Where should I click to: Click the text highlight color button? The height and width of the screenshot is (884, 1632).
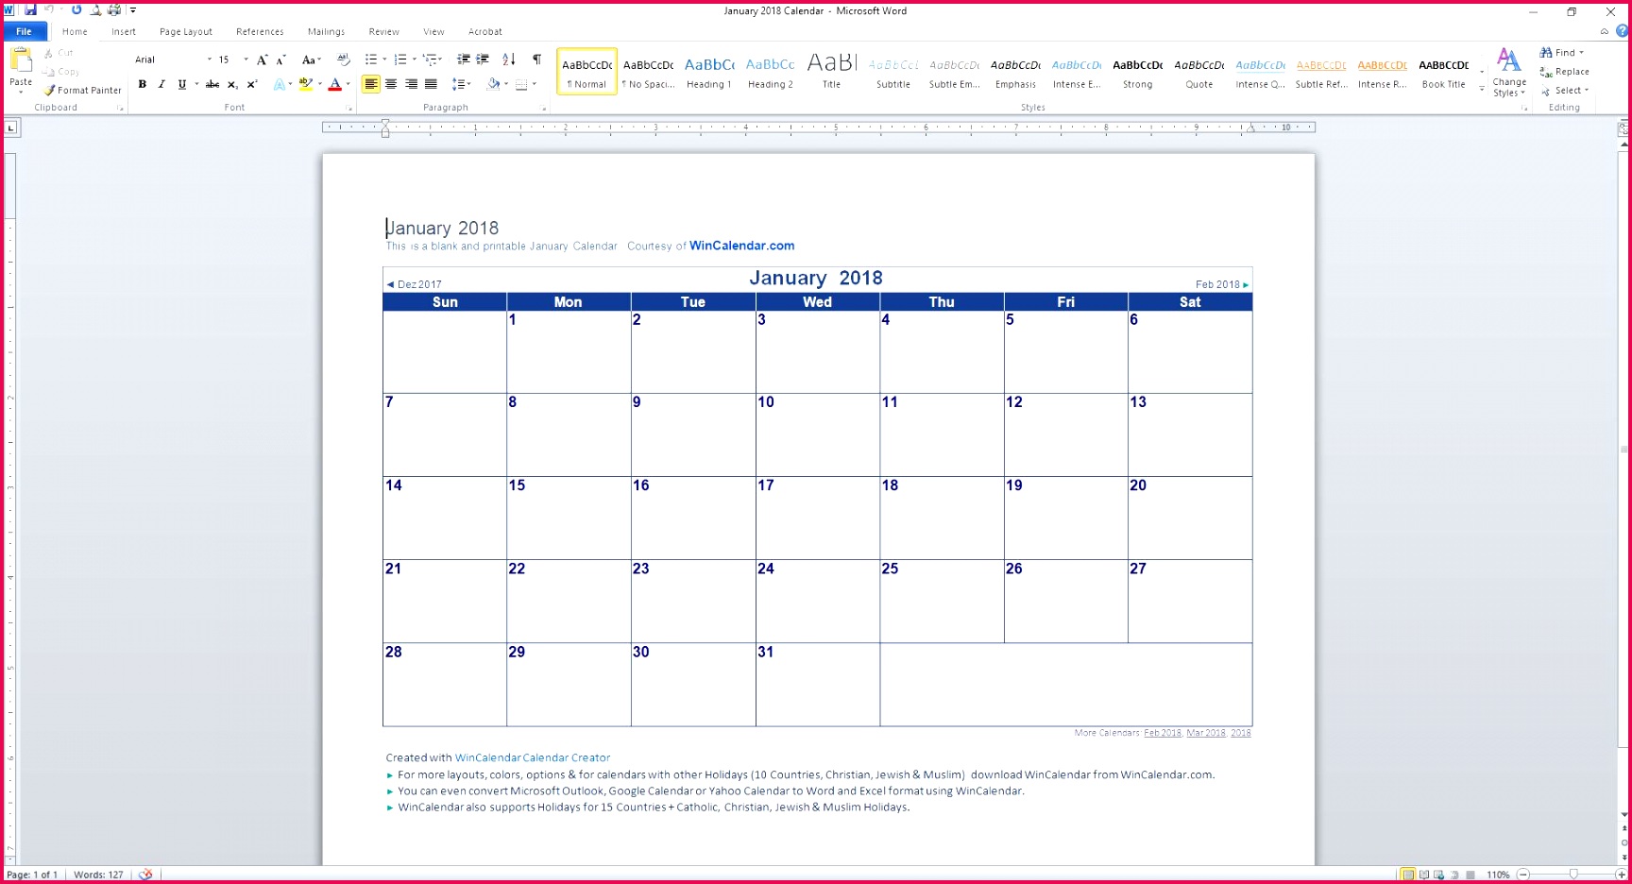(305, 84)
